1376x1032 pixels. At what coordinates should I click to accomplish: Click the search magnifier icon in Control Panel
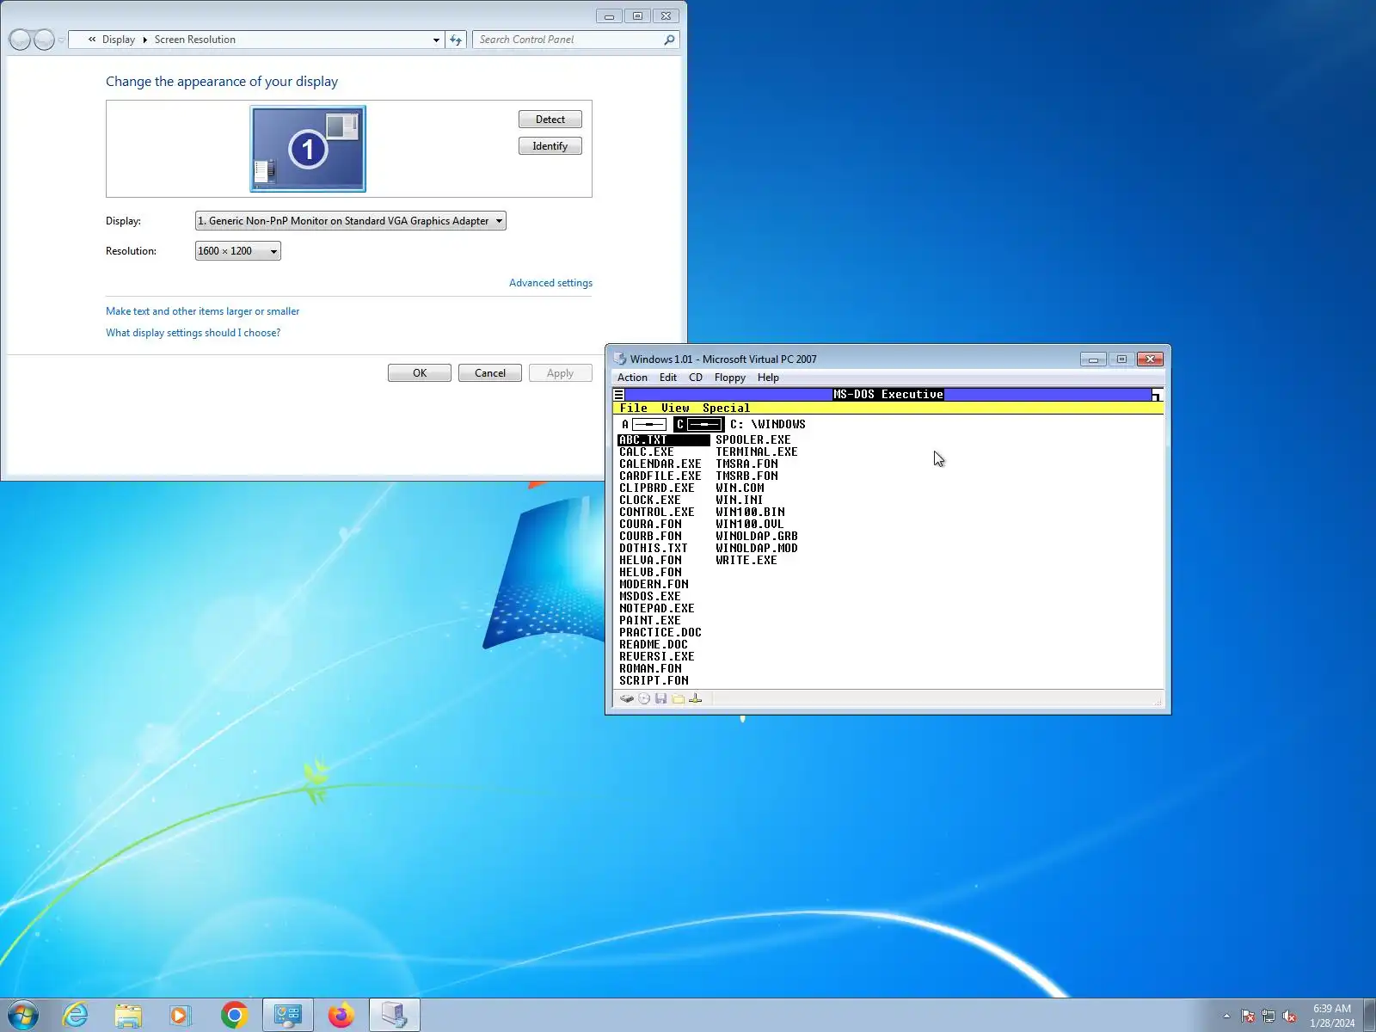point(669,40)
